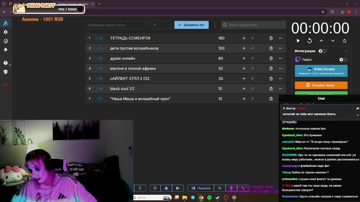Add amount to дети против волшебников with plus

(x=244, y=48)
